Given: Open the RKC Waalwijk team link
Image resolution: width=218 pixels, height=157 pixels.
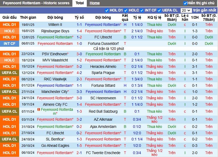Looking at the screenshot, I should point(55,79).
